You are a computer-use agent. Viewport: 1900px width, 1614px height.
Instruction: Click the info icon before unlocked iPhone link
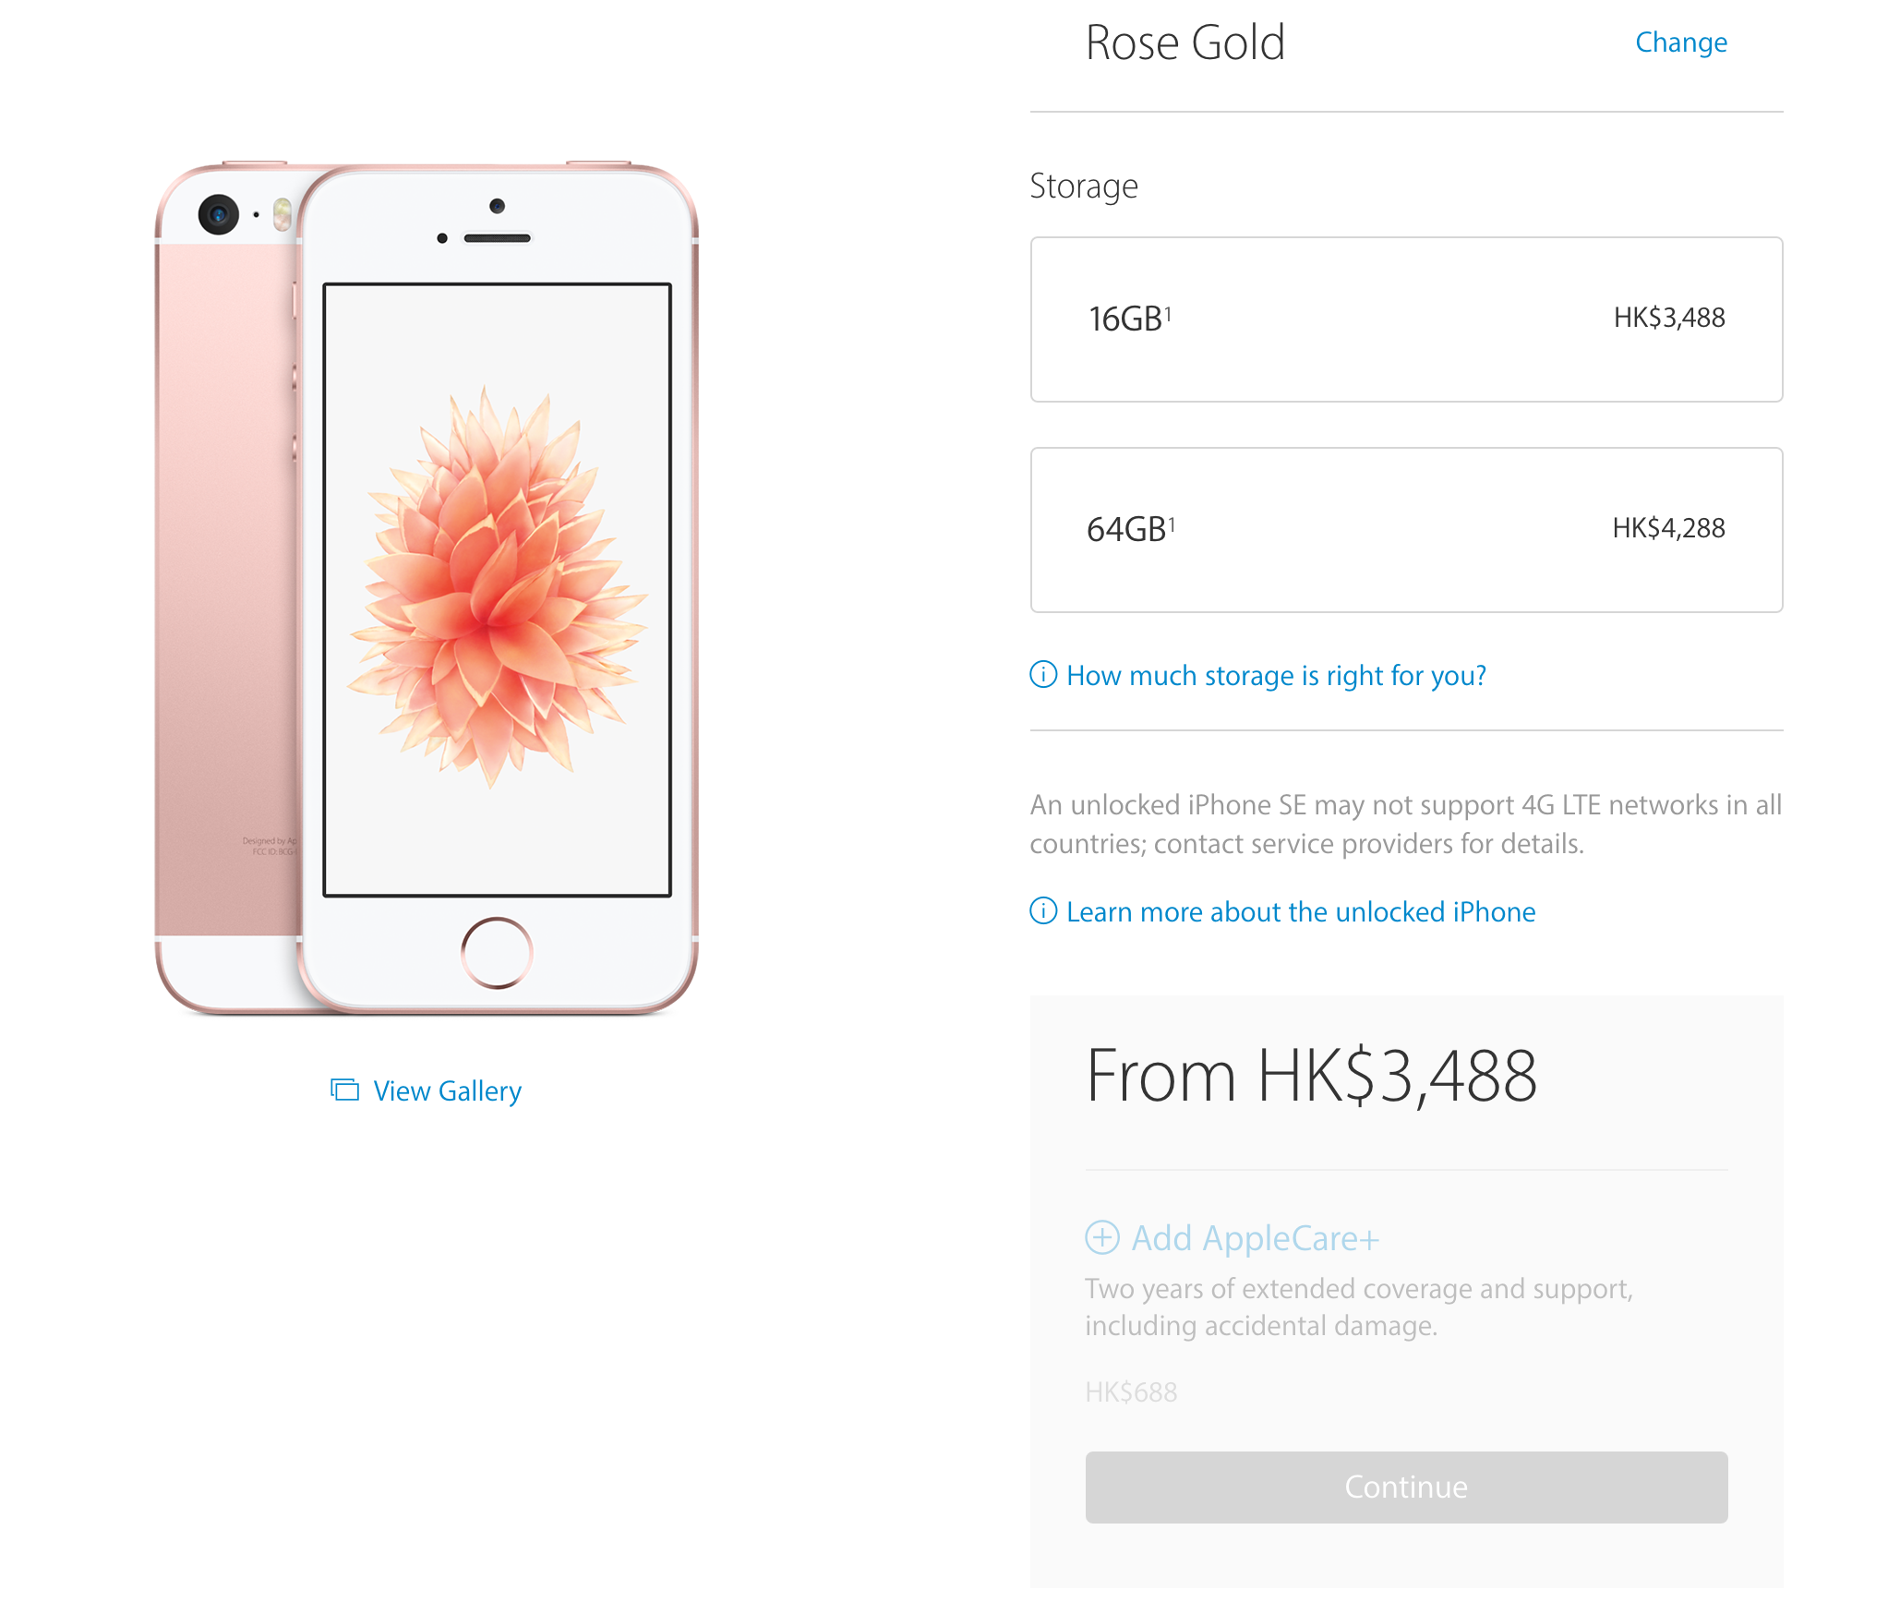click(x=1043, y=911)
